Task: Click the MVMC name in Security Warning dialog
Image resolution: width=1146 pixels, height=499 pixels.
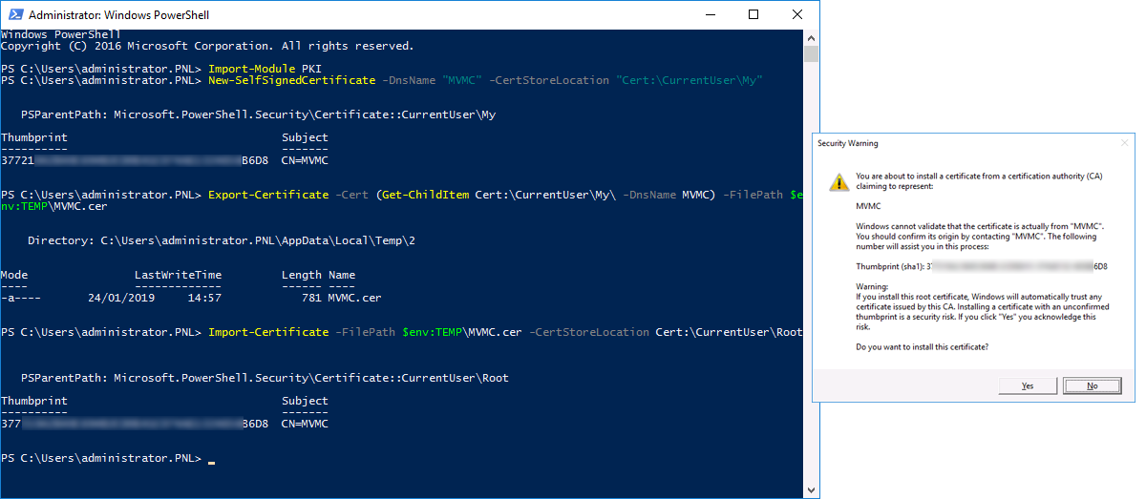Action: tap(868, 205)
